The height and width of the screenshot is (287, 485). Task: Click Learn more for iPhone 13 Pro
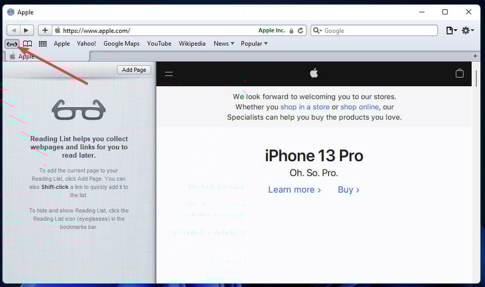click(294, 189)
